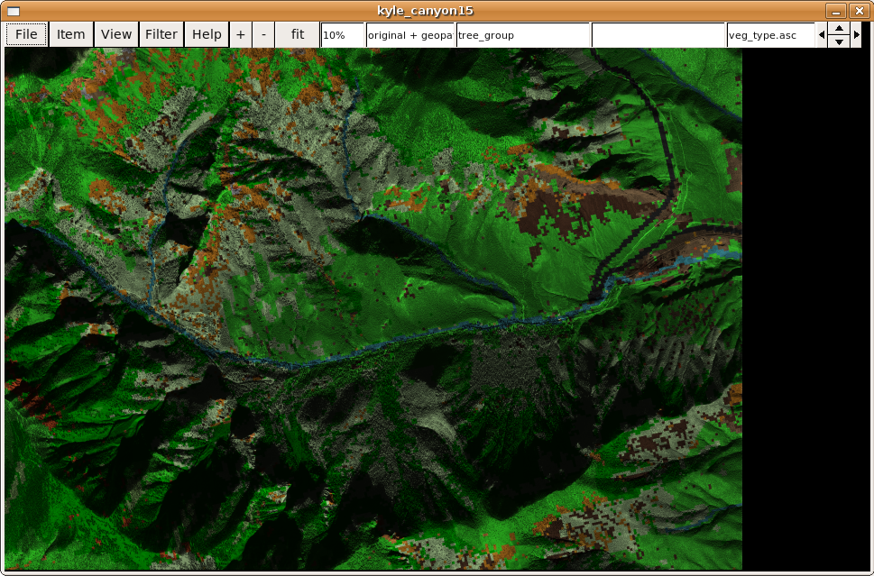Close the kyle_canyon15 window

[x=859, y=11]
